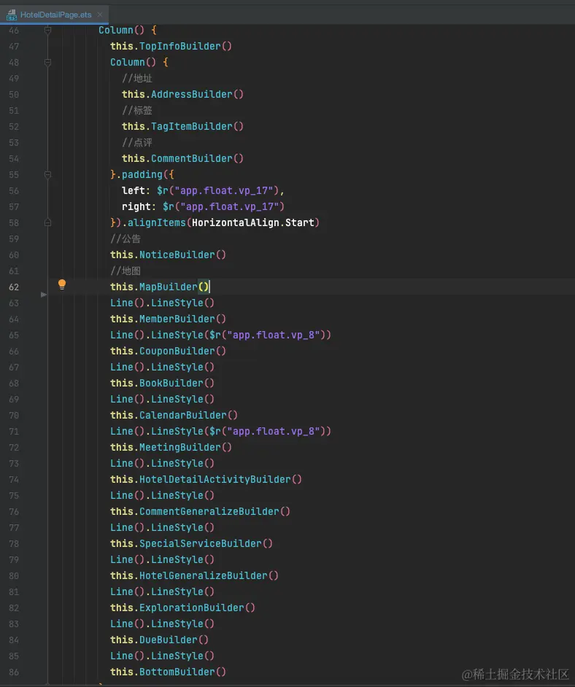Collapse the inner Column block at line 48
The width and height of the screenshot is (575, 687).
[x=47, y=62]
